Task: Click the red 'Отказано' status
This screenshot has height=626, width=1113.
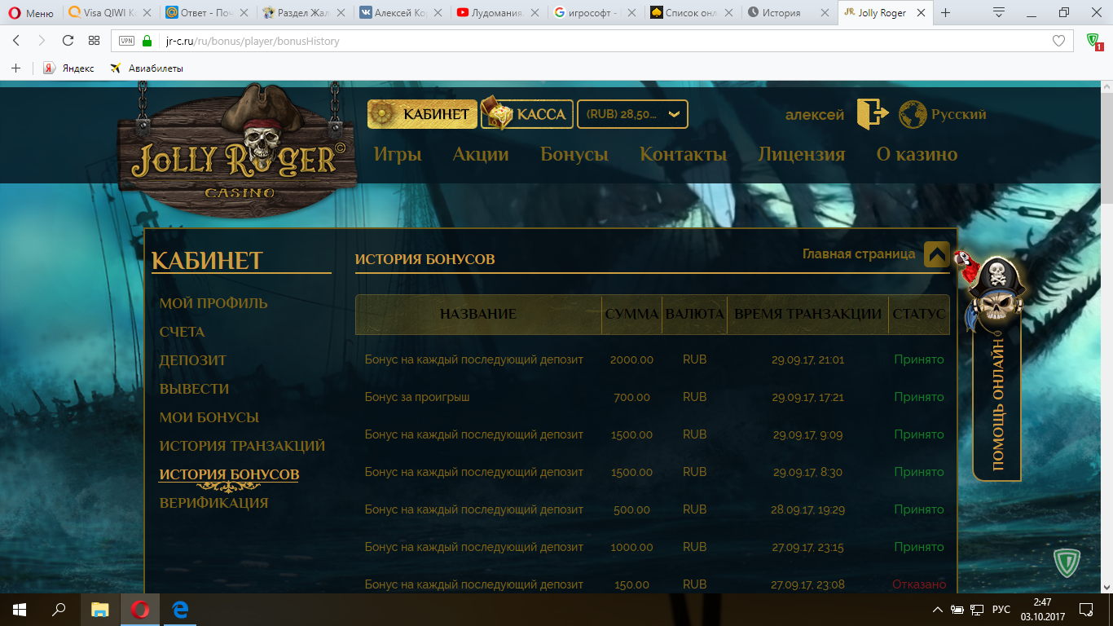Action: pyautogui.click(x=919, y=584)
